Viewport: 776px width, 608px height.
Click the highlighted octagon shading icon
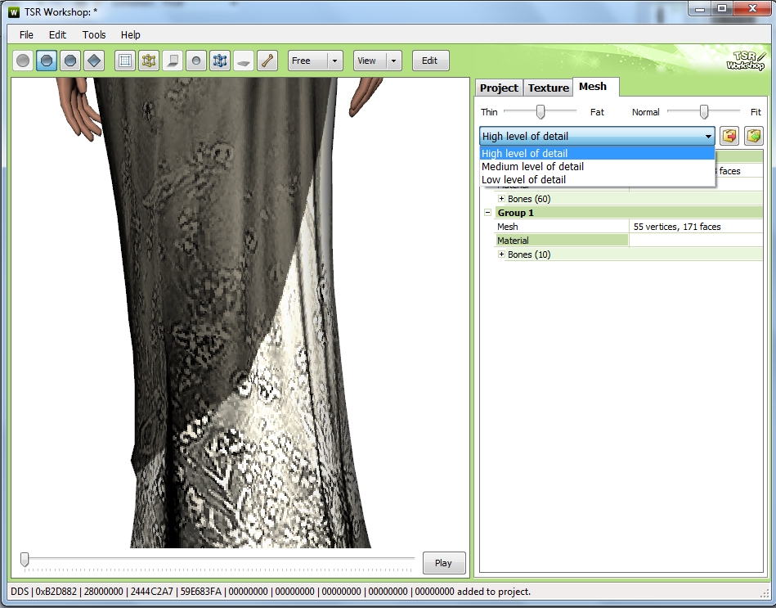click(47, 61)
